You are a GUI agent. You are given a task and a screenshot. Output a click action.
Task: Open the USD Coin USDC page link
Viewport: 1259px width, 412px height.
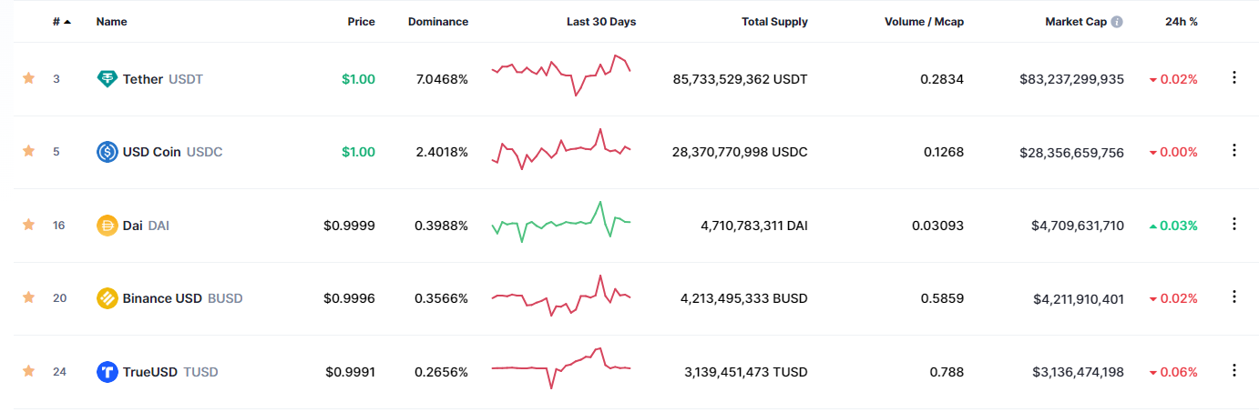click(x=159, y=152)
